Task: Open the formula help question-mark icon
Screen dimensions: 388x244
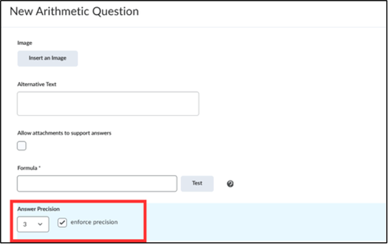Action: (x=230, y=184)
